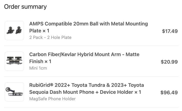
Task: Click the left ball mount in the AMPS thumbnail
Action: click(x=10, y=30)
